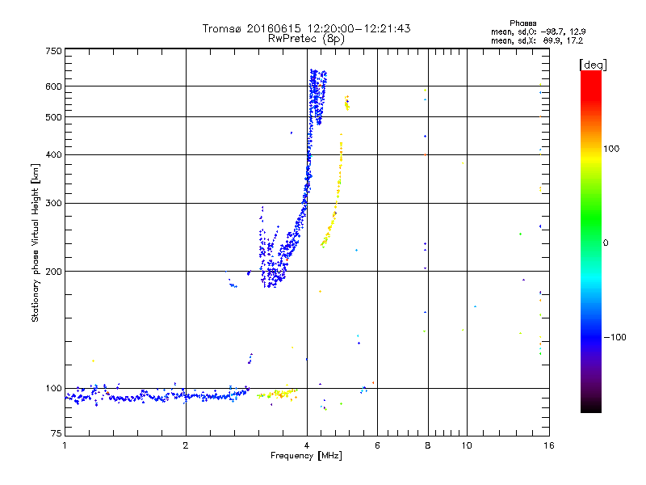Click x-axis tick label '16'
646x485 pixels.
tap(549, 445)
